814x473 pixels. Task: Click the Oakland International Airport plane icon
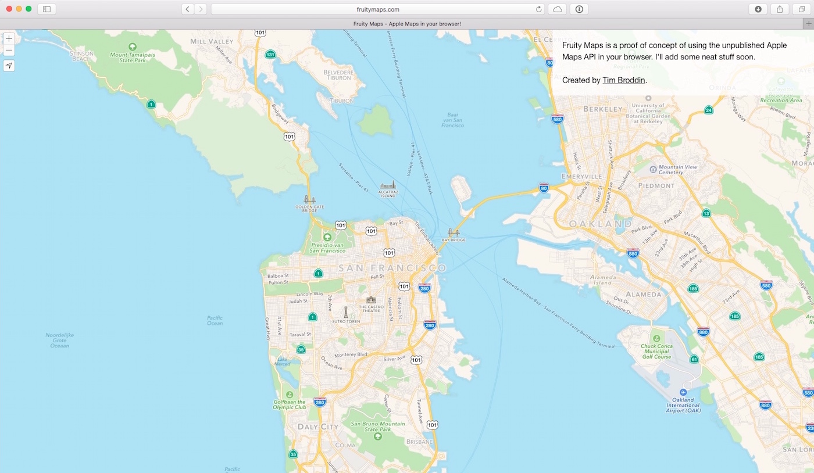click(x=683, y=392)
